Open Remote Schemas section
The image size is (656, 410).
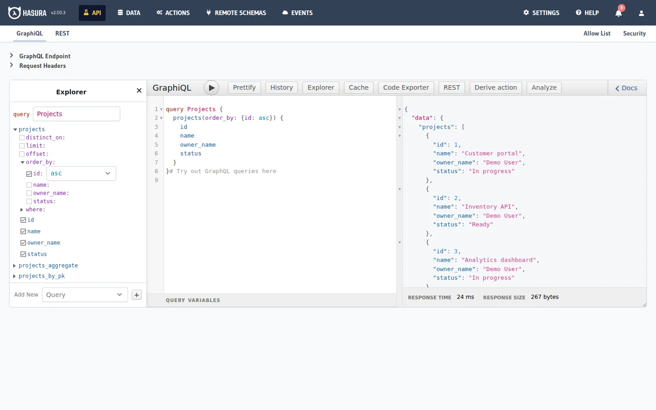(x=236, y=13)
